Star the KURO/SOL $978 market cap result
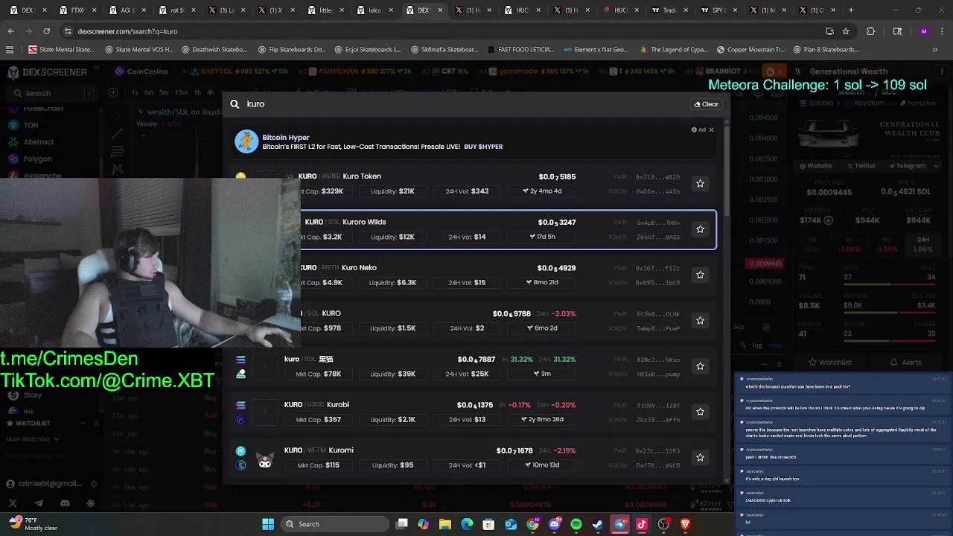This screenshot has width=953, height=536. [700, 320]
